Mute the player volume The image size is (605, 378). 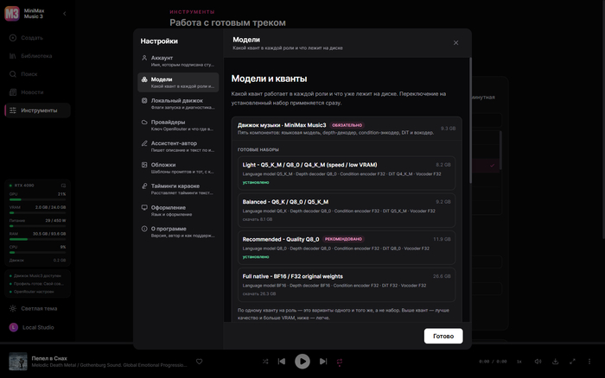point(538,362)
